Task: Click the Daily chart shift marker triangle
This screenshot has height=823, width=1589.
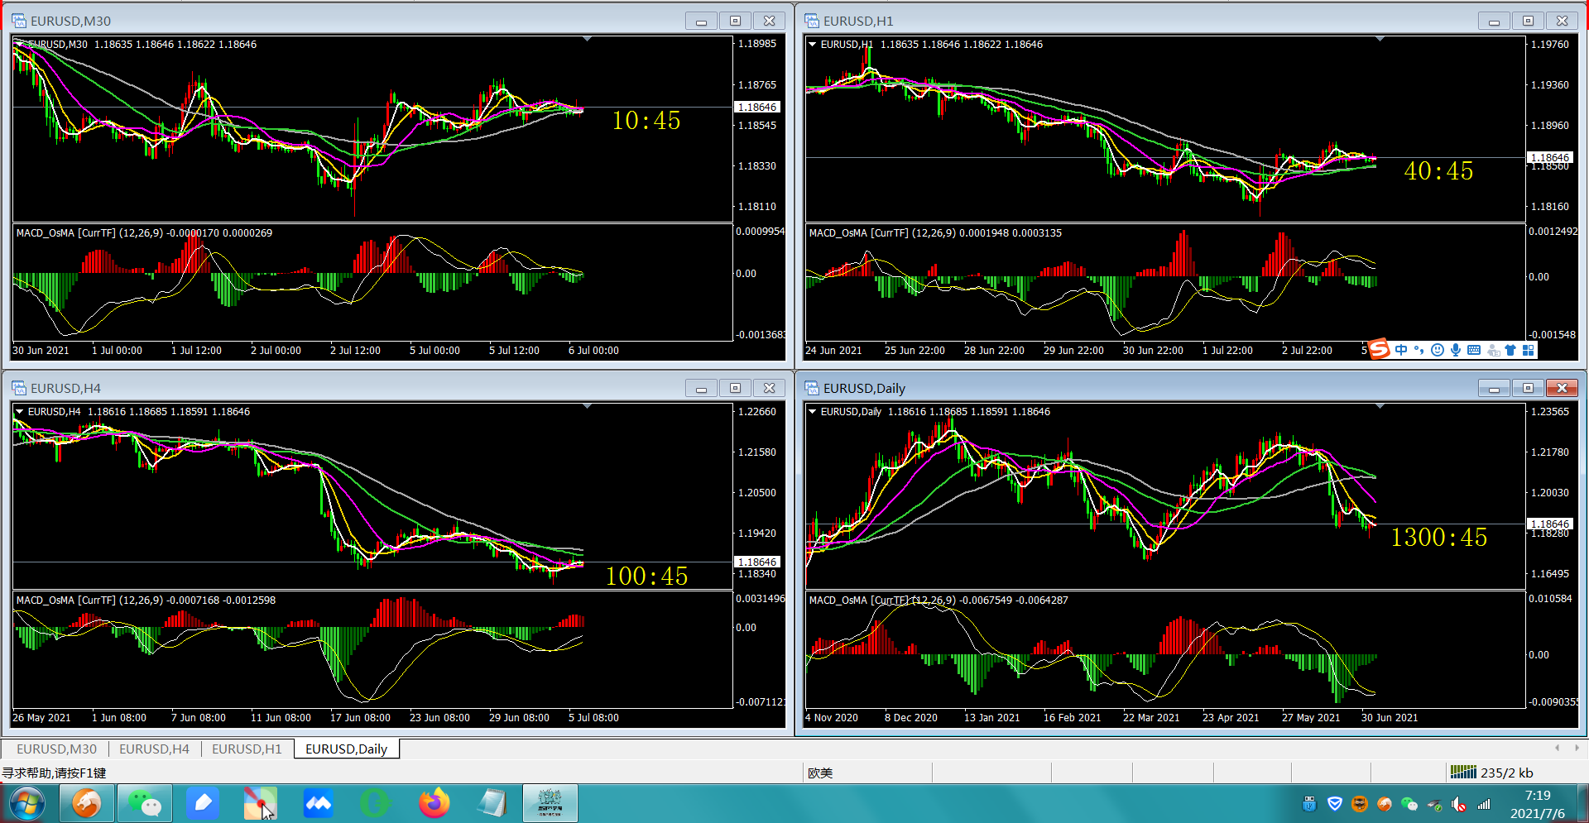Action: pos(1380,406)
